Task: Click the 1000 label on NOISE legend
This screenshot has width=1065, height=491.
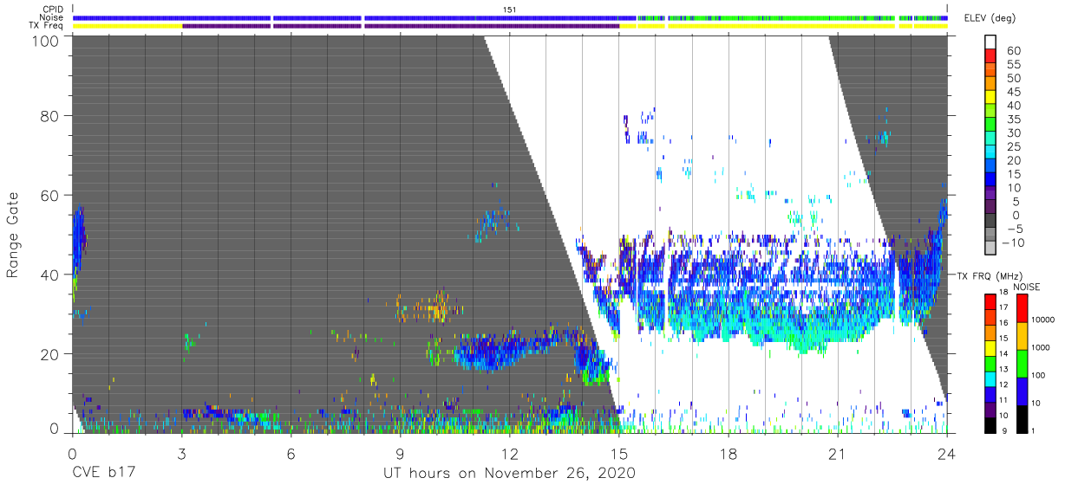Action: pyautogui.click(x=1042, y=347)
